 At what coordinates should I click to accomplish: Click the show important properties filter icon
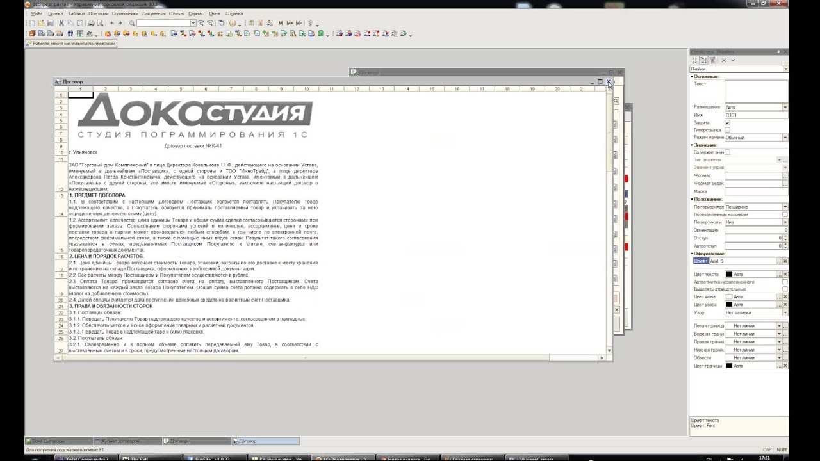click(713, 60)
